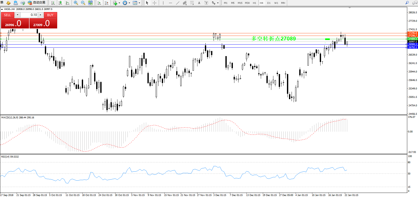Select the crosshair cursor tool
The width and height of the screenshot is (418, 197).
(x=154, y=3)
